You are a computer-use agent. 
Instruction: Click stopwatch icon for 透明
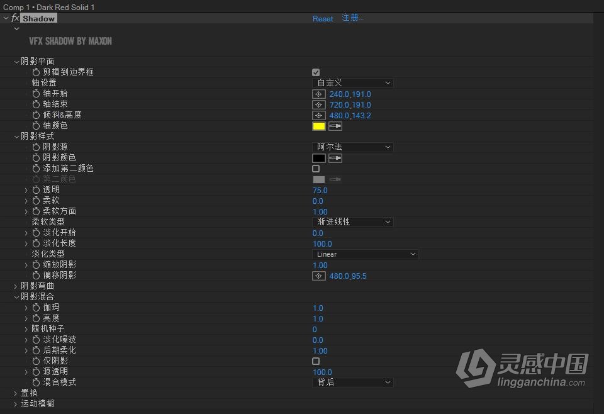tap(36, 190)
